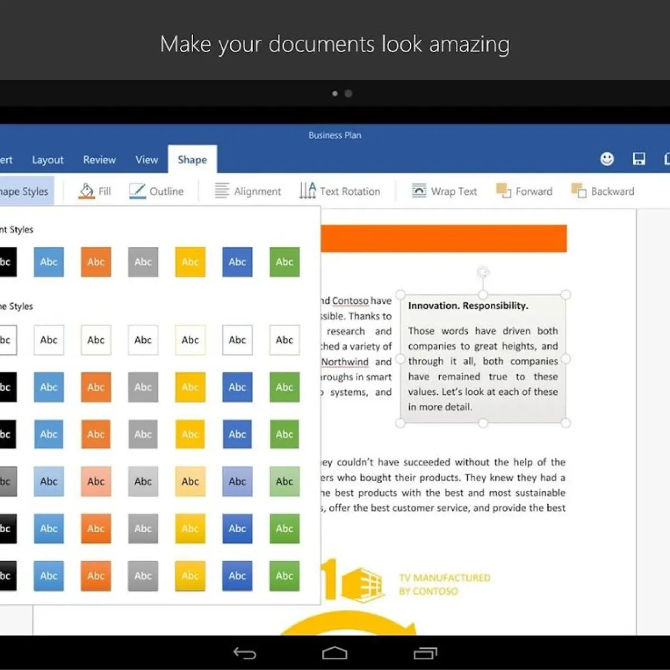The height and width of the screenshot is (670, 670).
Task: Select the Shape tab
Action: (192, 160)
